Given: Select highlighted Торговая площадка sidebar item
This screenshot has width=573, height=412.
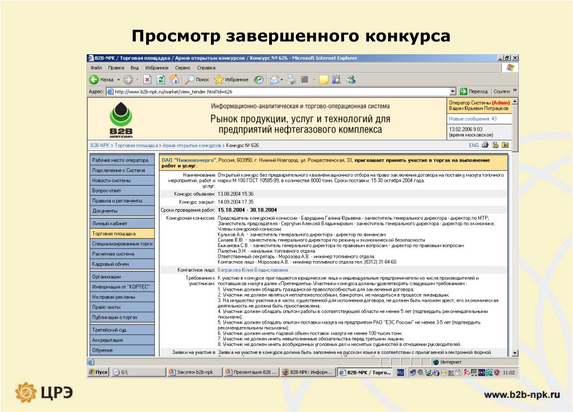Looking at the screenshot, I should [x=122, y=234].
